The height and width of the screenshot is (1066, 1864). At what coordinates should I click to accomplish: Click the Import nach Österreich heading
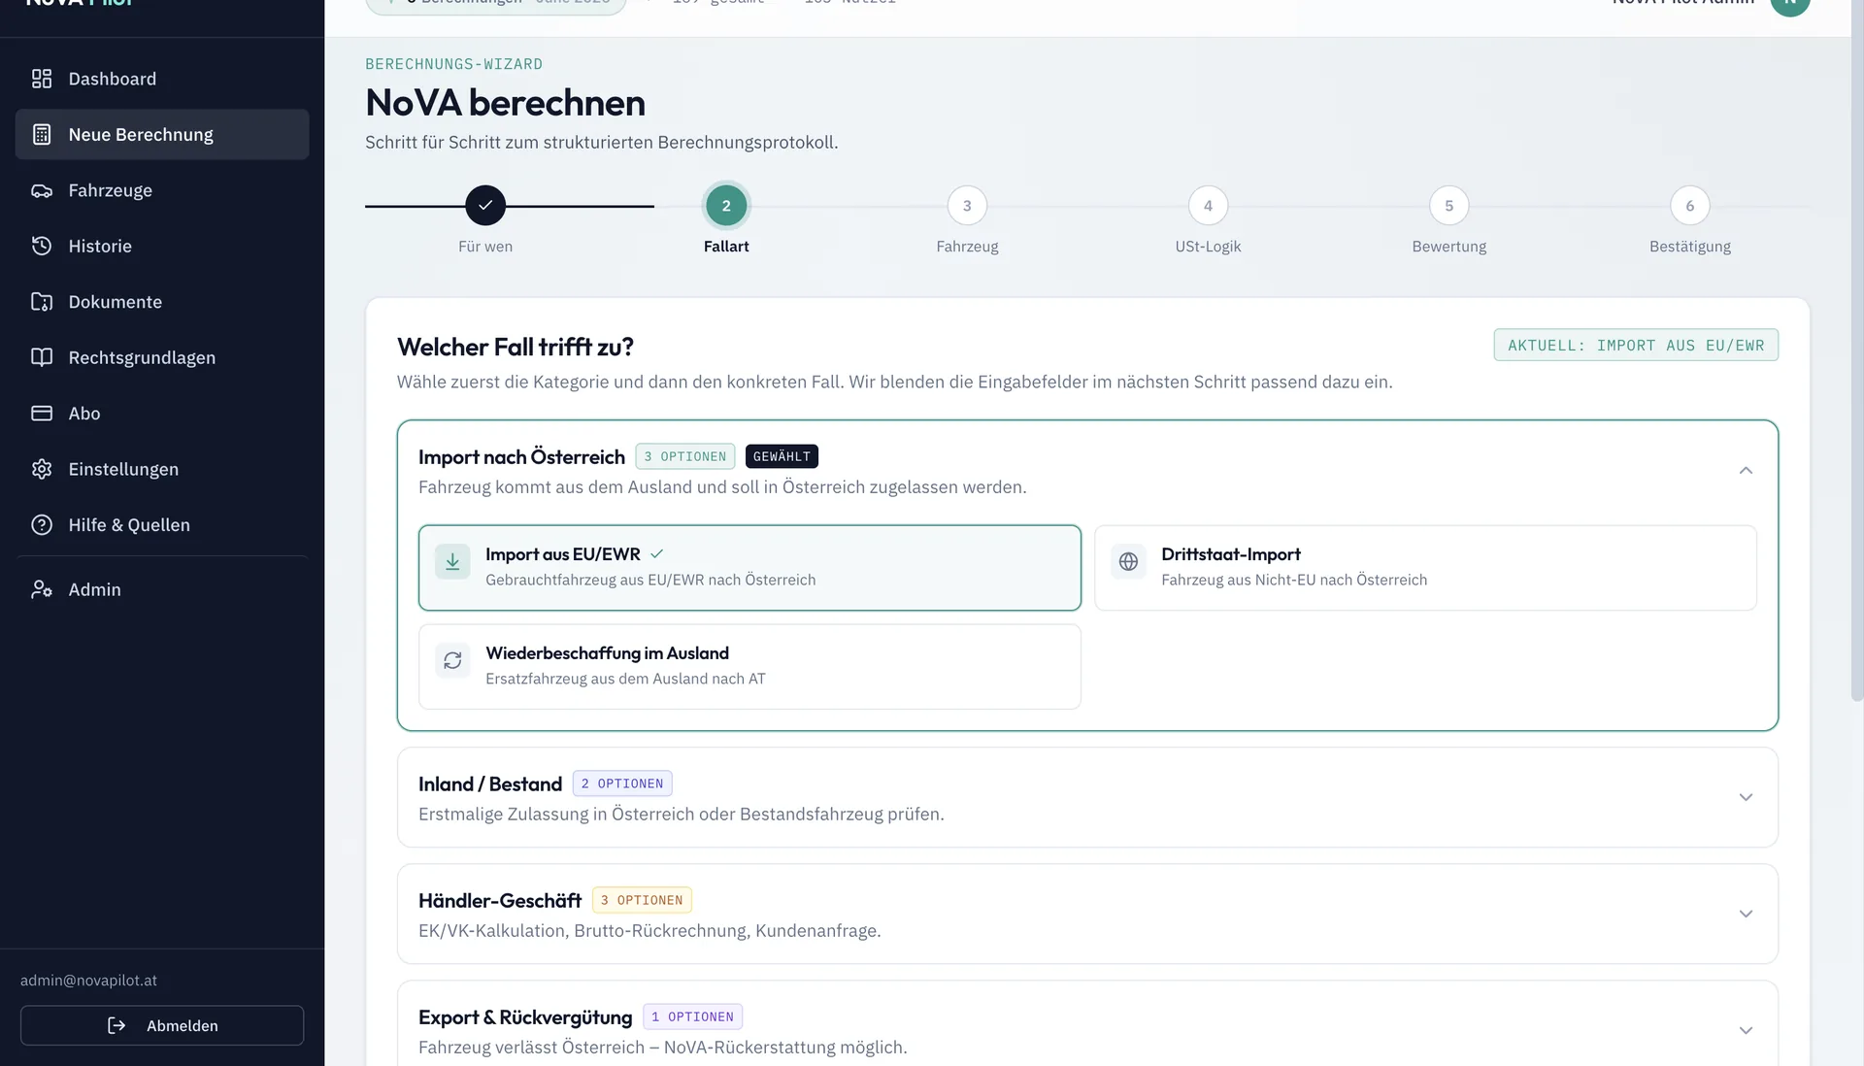pyautogui.click(x=521, y=456)
